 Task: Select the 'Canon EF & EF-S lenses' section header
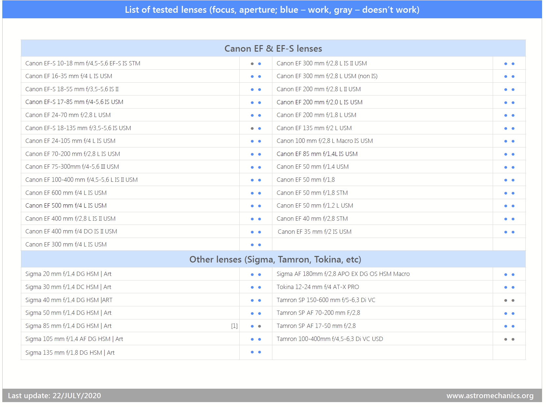273,48
